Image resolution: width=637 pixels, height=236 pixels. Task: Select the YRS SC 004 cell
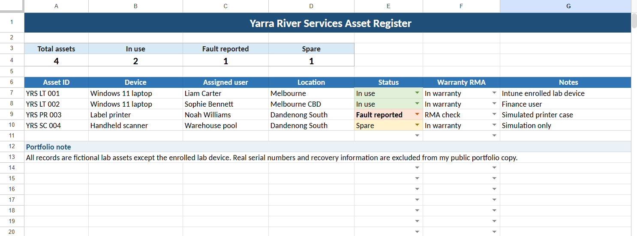[57, 125]
